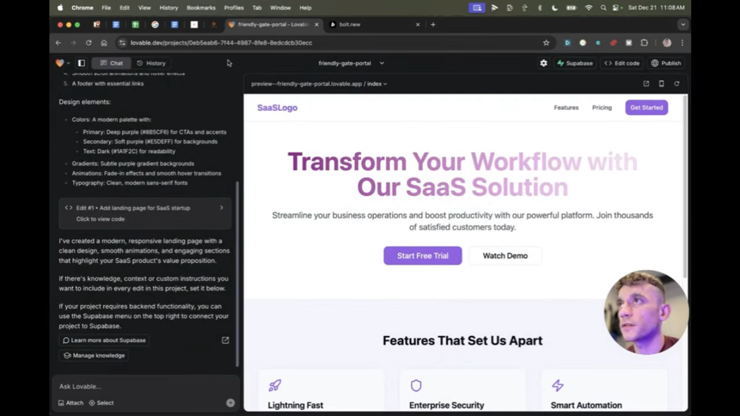
Task: Refresh the preview pane
Action: pos(677,83)
